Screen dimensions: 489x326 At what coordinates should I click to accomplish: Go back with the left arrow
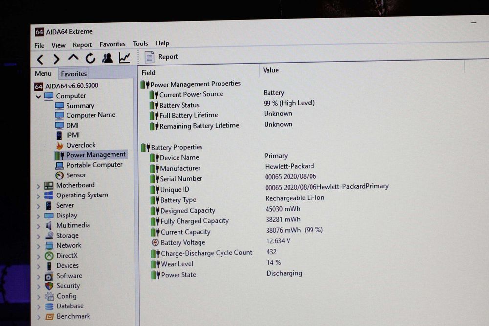click(x=40, y=59)
